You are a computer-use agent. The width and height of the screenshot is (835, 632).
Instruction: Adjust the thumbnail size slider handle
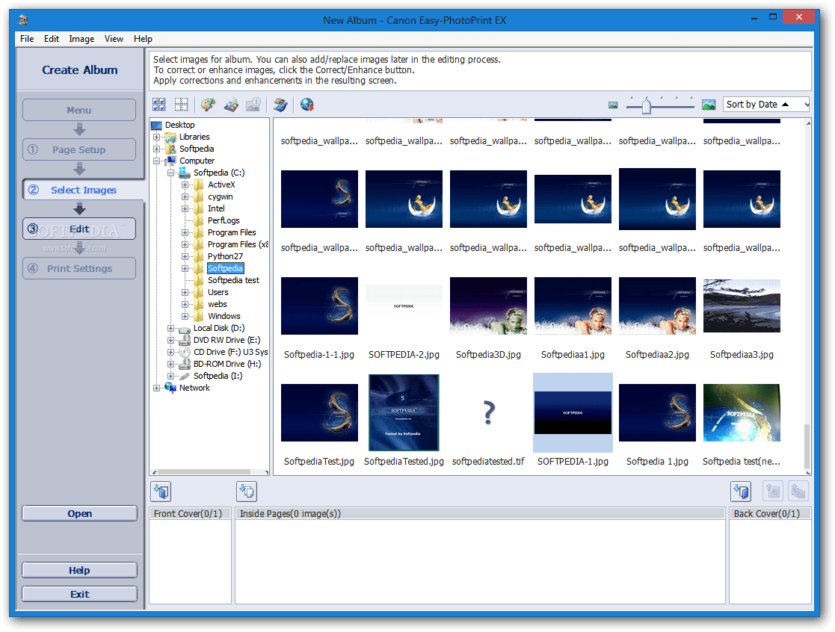(x=646, y=106)
